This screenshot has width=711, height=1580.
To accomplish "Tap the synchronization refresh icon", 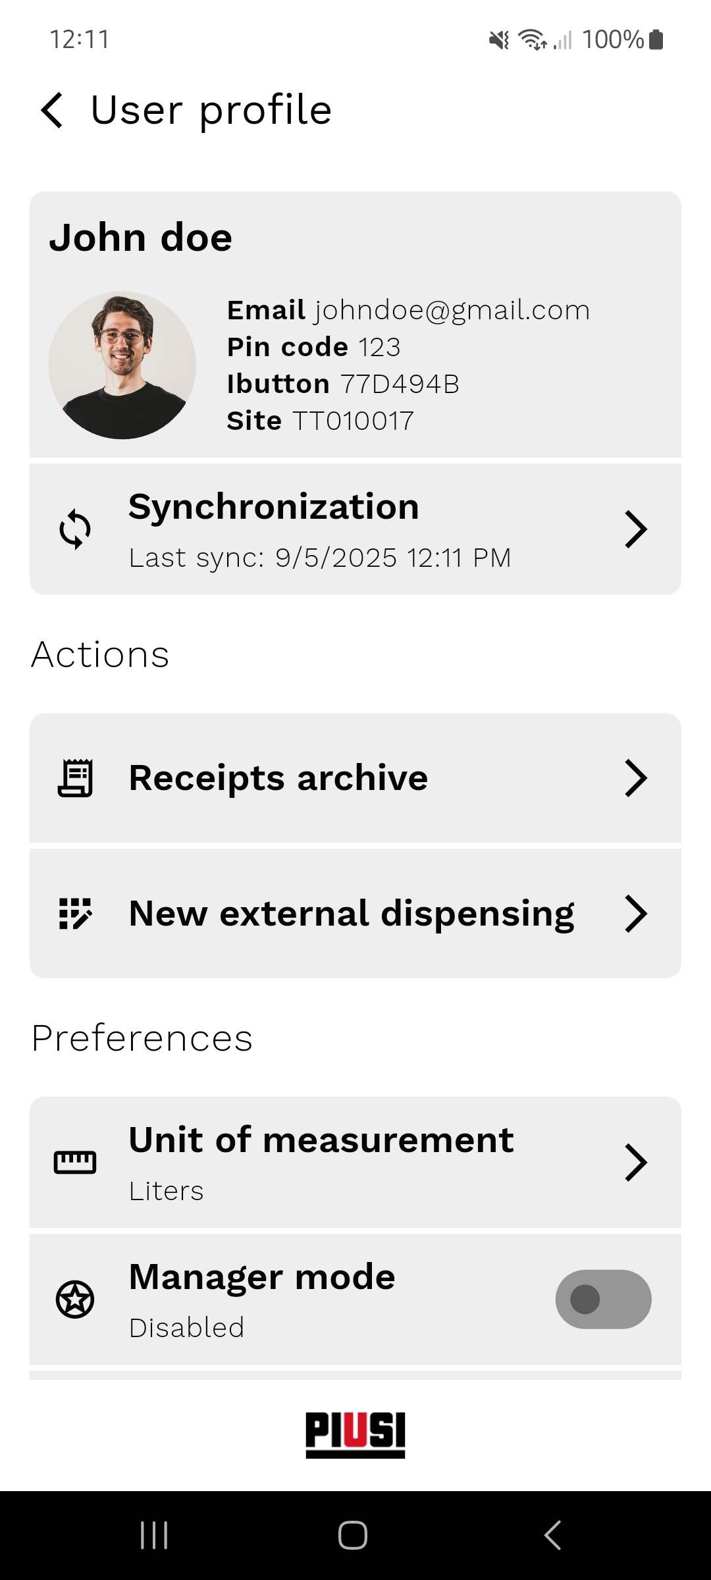I will (75, 529).
